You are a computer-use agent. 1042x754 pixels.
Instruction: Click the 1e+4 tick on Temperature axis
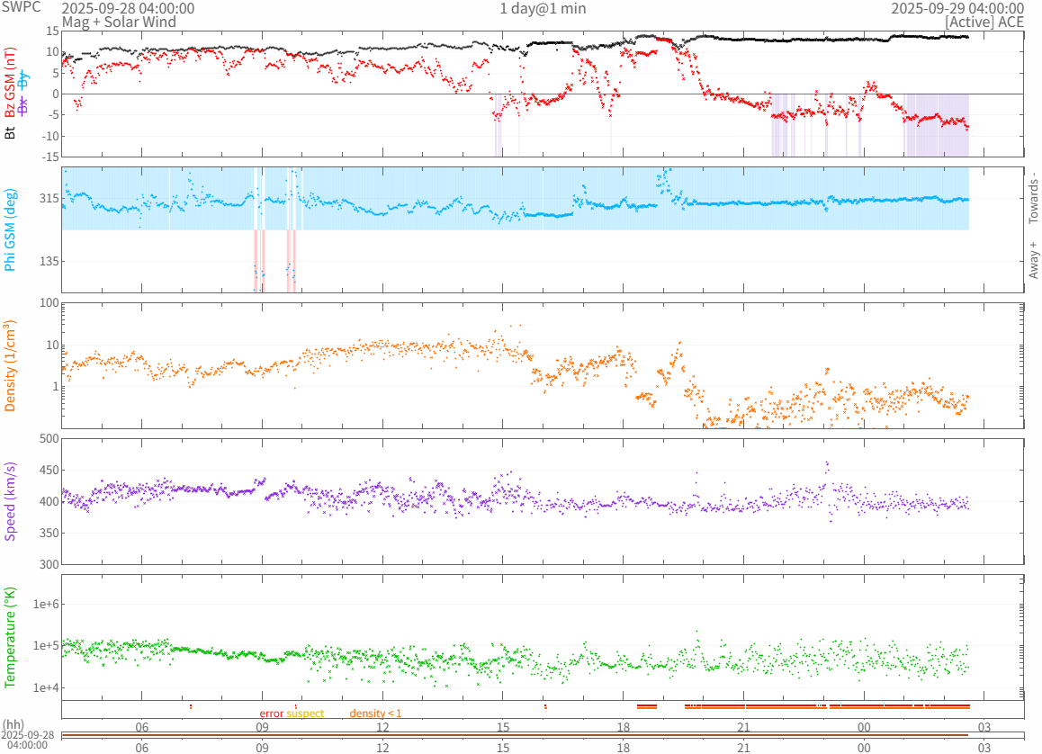pos(46,687)
